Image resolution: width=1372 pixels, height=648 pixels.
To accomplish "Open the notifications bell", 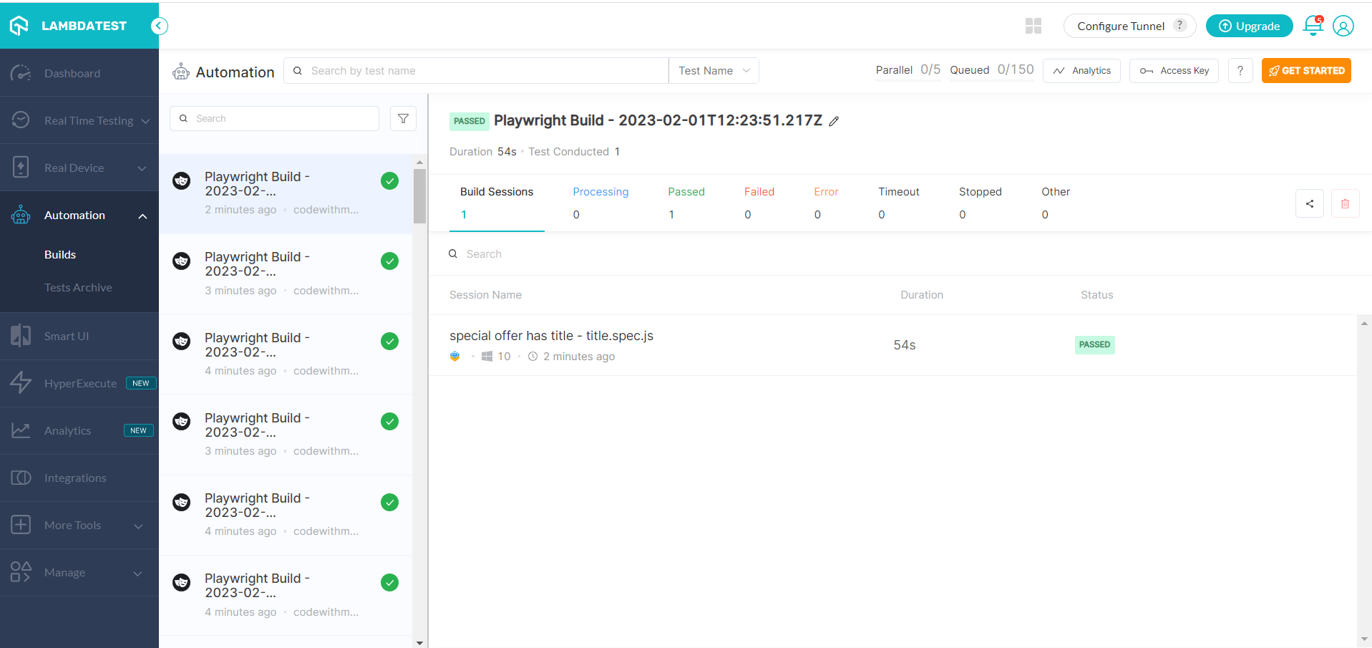I will pos(1313,26).
